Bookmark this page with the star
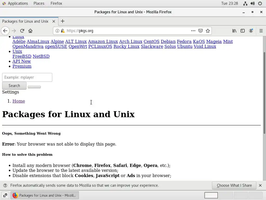The height and width of the screenshot is (200, 266). coord(208,31)
